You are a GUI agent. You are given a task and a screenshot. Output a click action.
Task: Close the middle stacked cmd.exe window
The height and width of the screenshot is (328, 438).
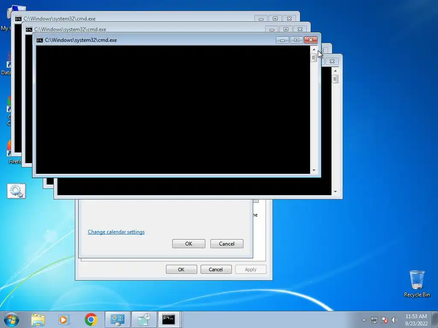click(300, 29)
